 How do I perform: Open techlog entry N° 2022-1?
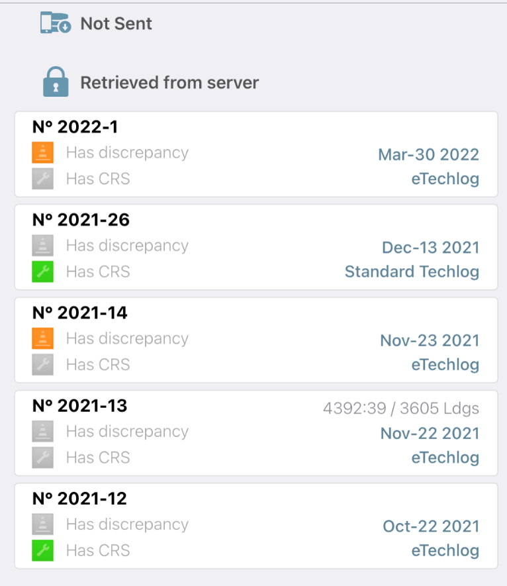click(x=256, y=154)
